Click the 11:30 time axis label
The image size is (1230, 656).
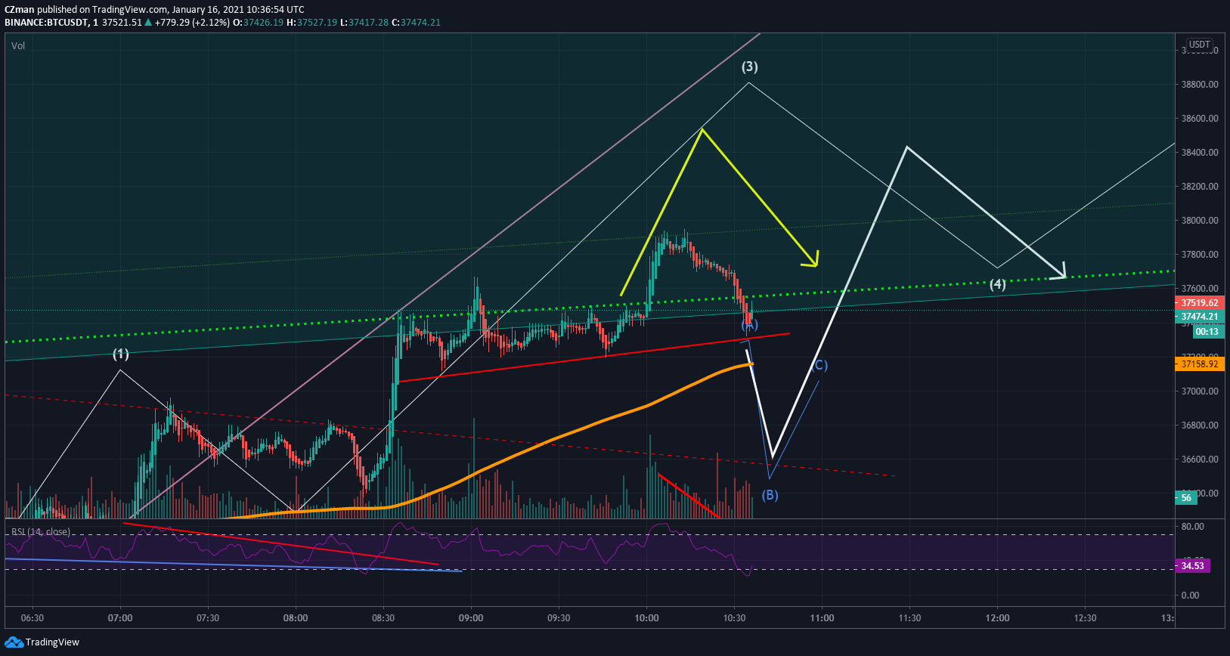pos(909,618)
